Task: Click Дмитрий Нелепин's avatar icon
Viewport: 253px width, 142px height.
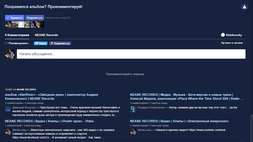Action: pyautogui.click(x=8, y=109)
